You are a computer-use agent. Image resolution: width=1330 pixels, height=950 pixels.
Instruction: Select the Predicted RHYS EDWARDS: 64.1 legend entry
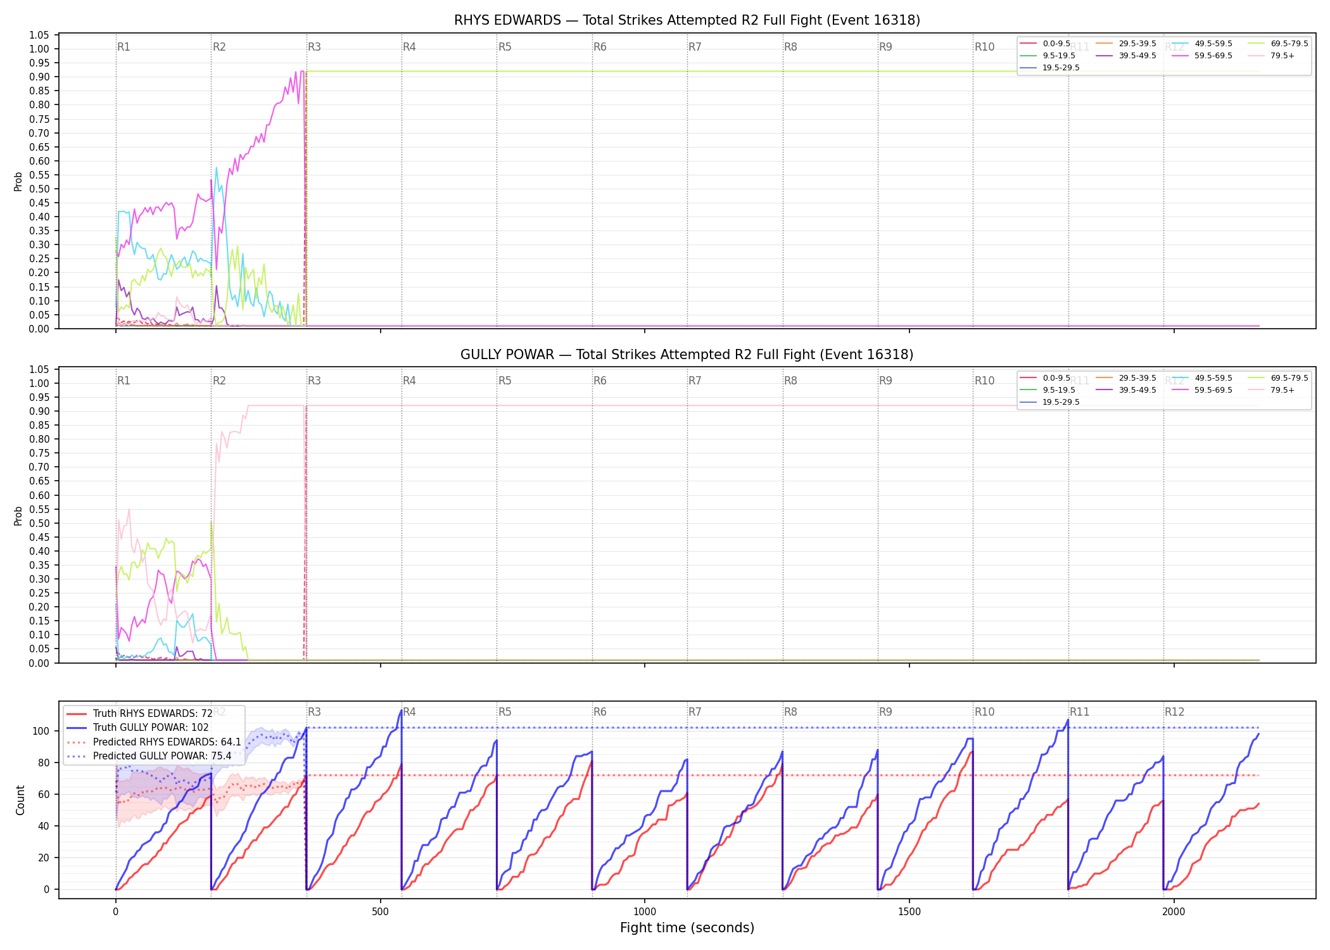click(x=153, y=742)
